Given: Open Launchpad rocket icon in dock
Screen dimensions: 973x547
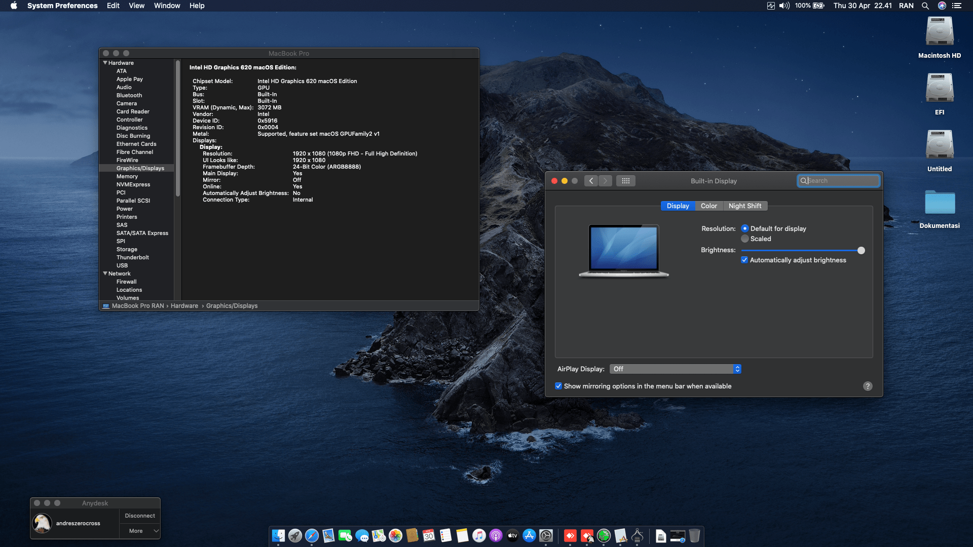Looking at the screenshot, I should [x=295, y=535].
